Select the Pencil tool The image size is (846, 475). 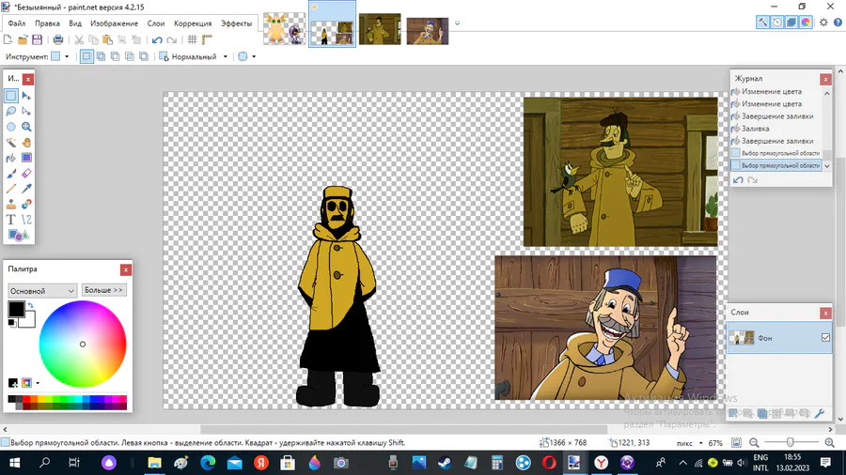pos(10,189)
